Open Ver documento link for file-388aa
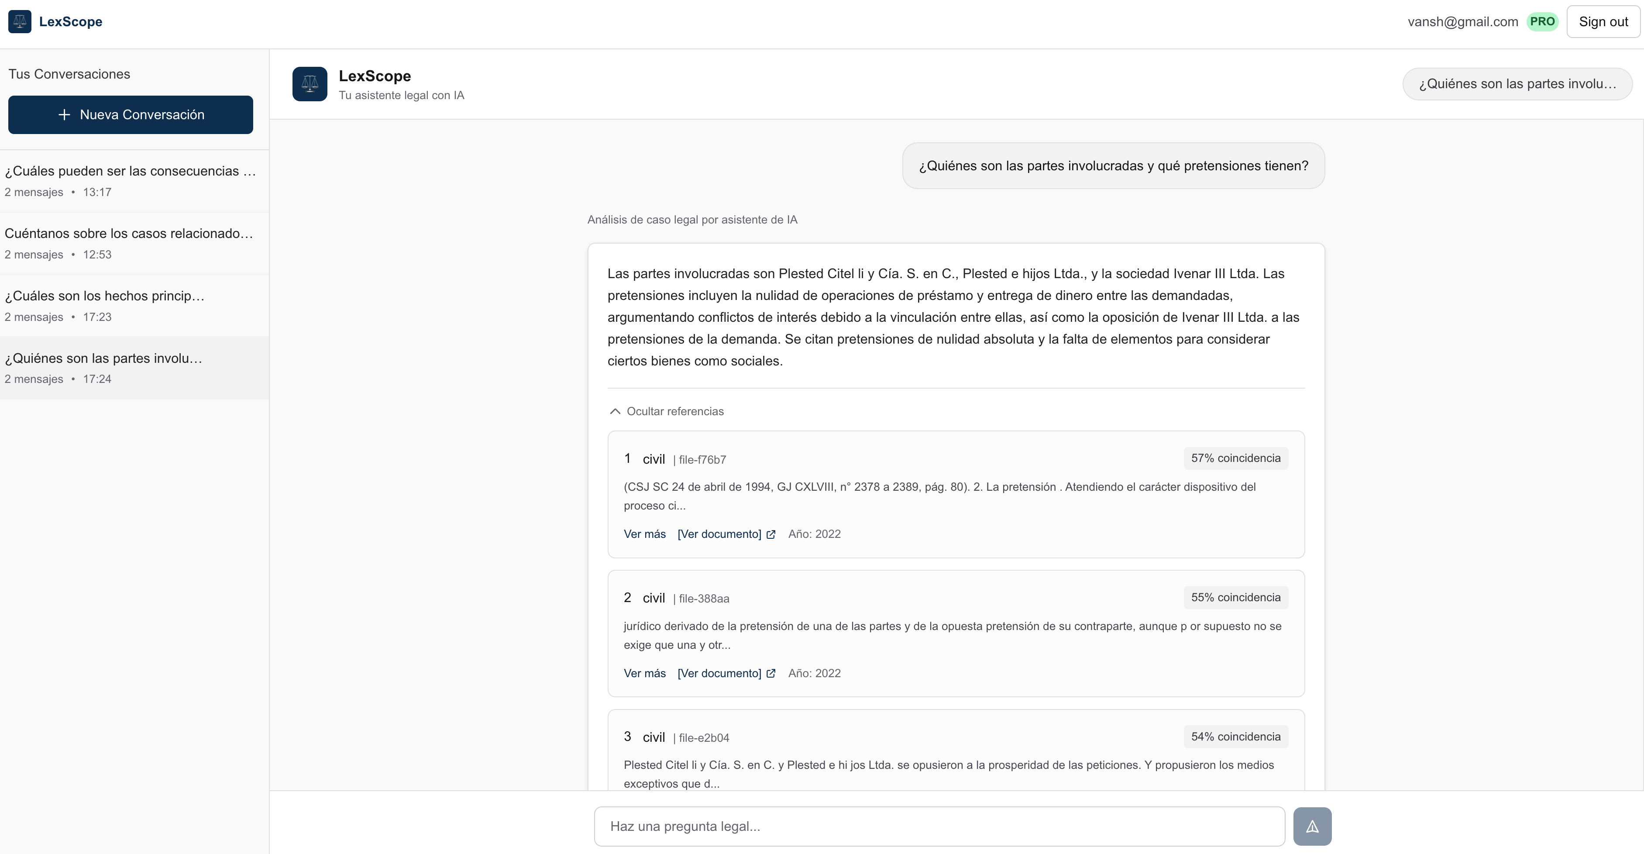Image resolution: width=1644 pixels, height=854 pixels. click(719, 673)
